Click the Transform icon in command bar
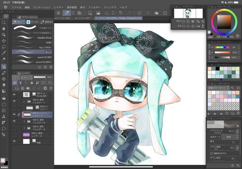Screen dimensions: 242x169 pyautogui.click(x=165, y=13)
